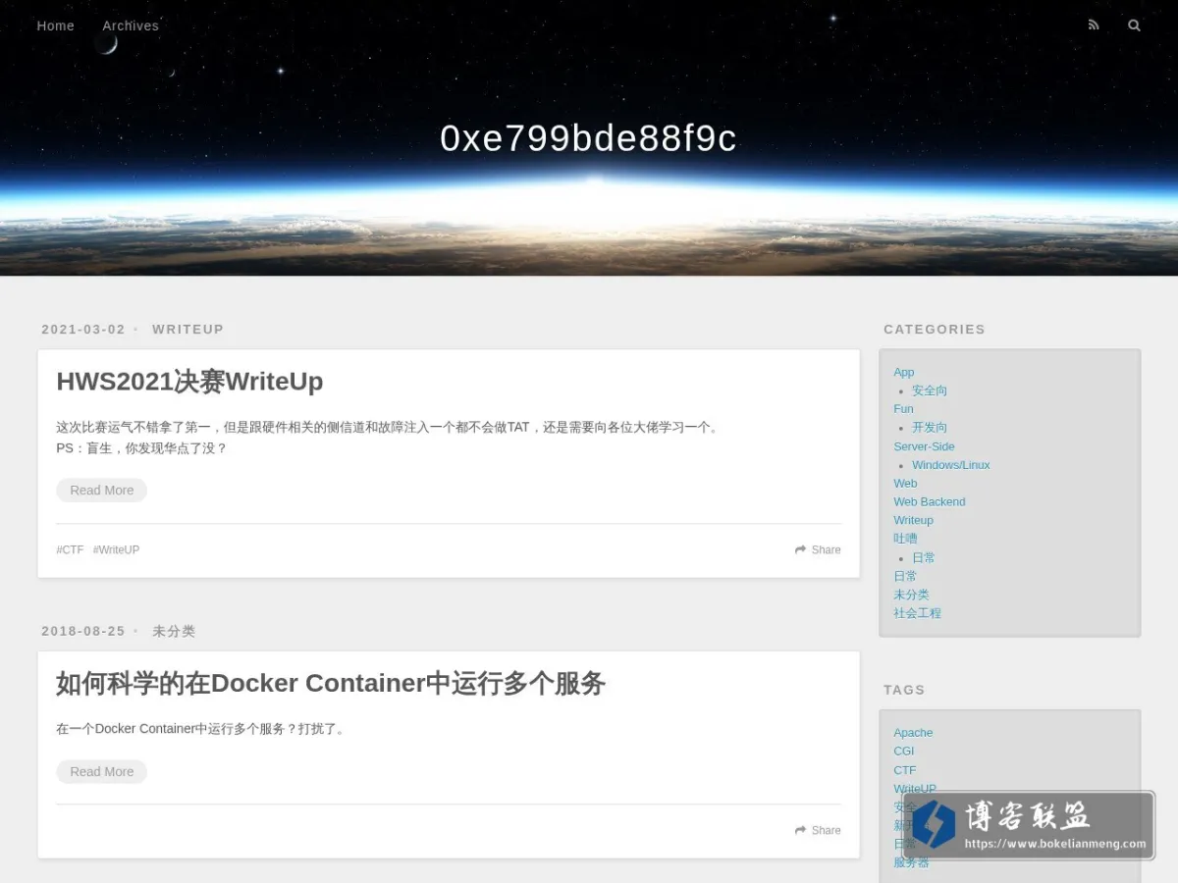The height and width of the screenshot is (883, 1178).
Task: Select the #WriteUP tag under HWS2021 post
Action: [x=117, y=549]
